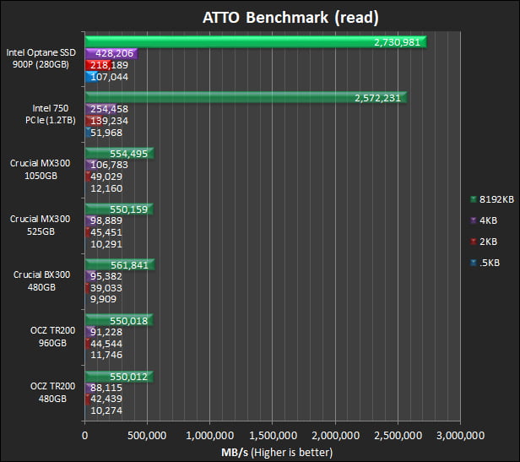Click the 2,000,000 x-axis tick label
Viewport: 520px width, 462px height.
(x=335, y=436)
